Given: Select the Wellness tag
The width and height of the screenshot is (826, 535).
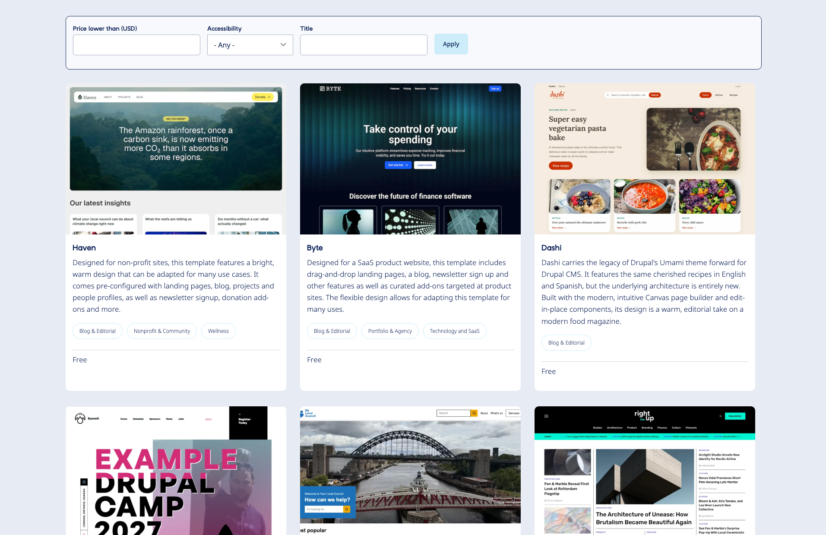Looking at the screenshot, I should (x=218, y=331).
